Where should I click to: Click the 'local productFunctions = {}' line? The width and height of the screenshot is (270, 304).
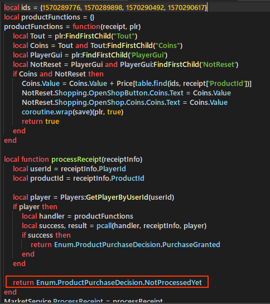click(x=49, y=17)
